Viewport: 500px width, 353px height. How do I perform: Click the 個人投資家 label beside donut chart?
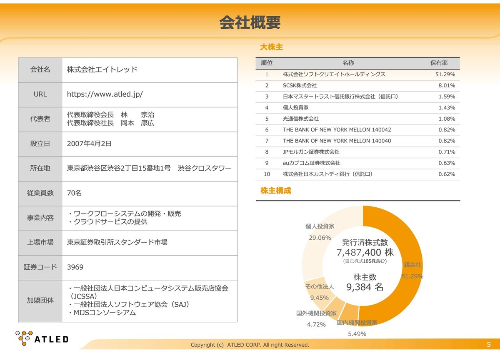click(x=320, y=227)
